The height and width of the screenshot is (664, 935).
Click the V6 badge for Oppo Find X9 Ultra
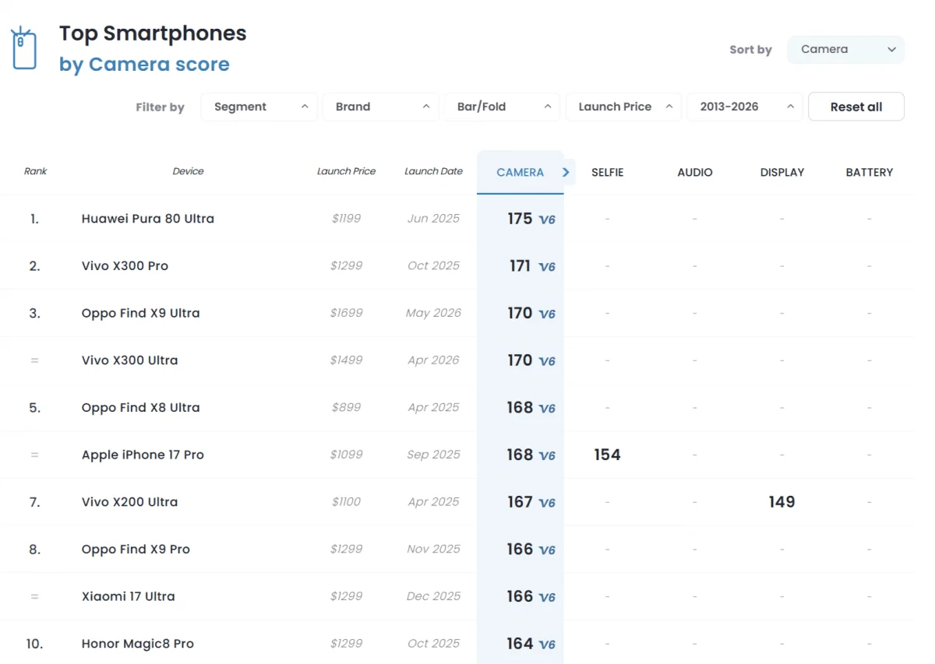click(547, 314)
